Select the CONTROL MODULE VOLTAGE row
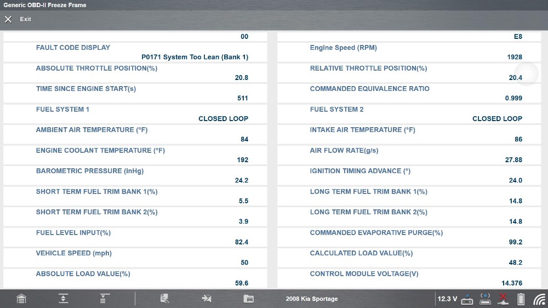This screenshot has width=548, height=308. 409,278
